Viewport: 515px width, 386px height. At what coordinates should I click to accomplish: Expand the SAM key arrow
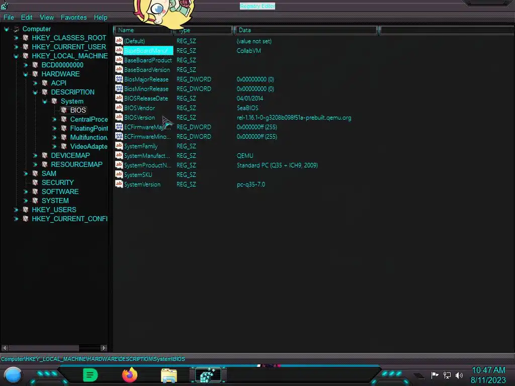[25, 173]
